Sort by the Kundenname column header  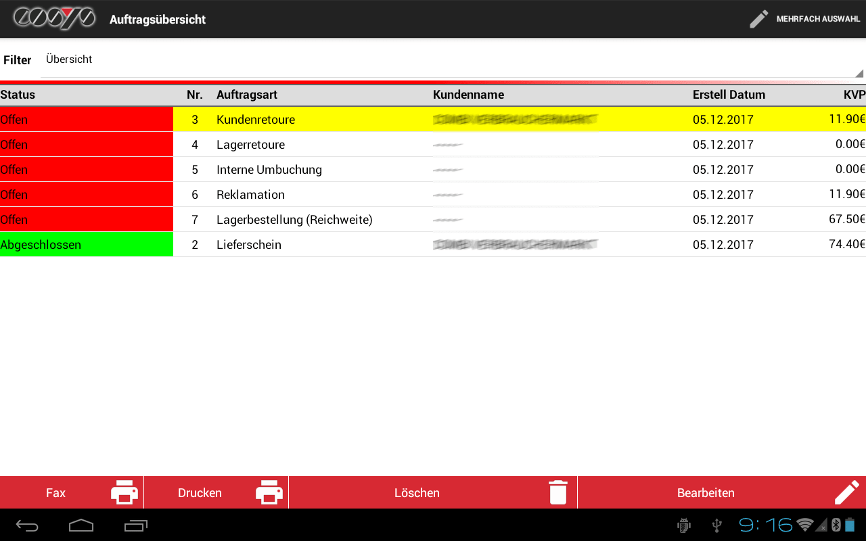pyautogui.click(x=468, y=95)
